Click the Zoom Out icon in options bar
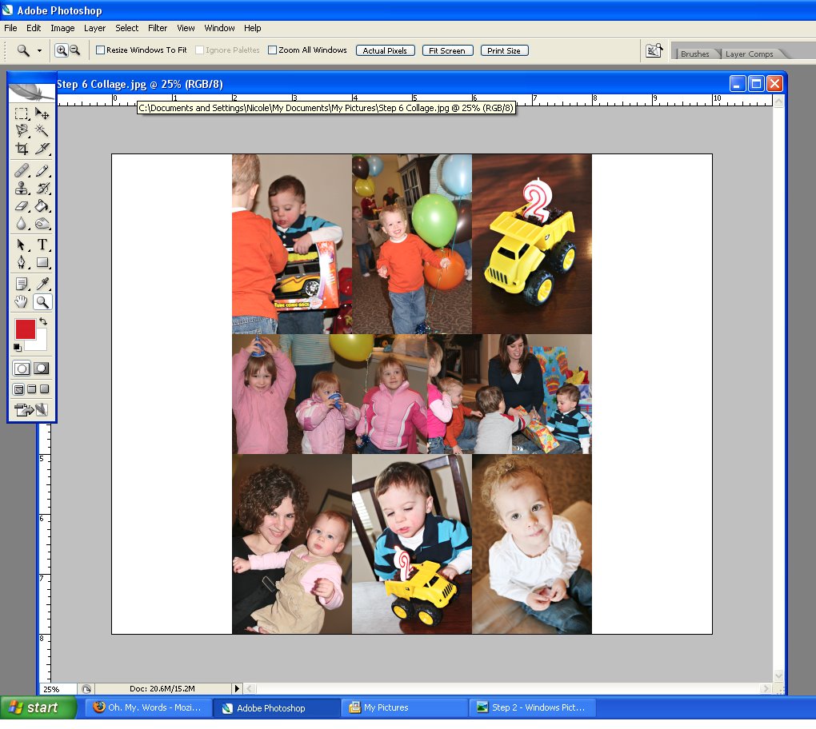Screen dimensions: 816x729 [75, 50]
